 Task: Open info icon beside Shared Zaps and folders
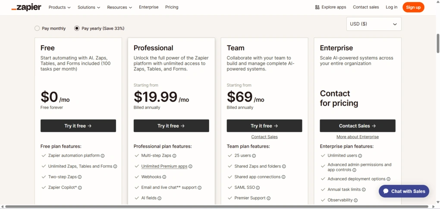pos(284,166)
